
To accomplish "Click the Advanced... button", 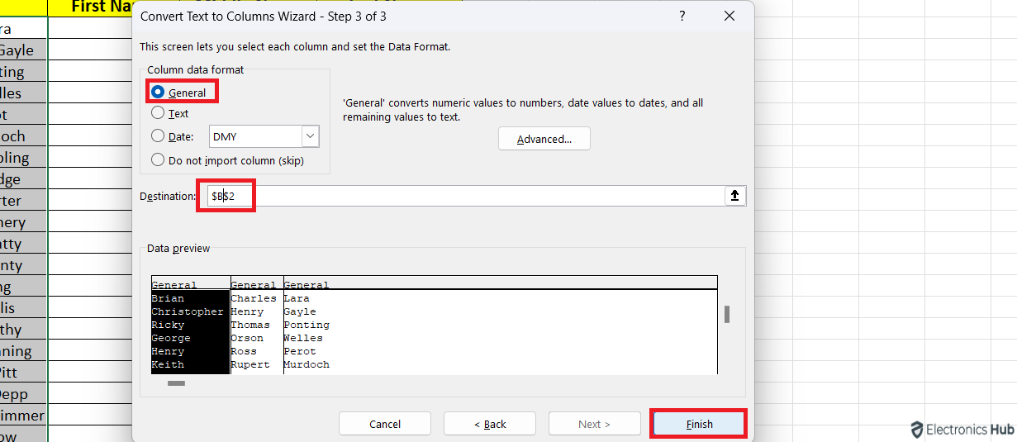I will coord(544,139).
